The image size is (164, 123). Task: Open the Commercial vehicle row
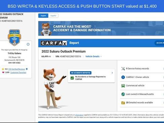tap(142, 86)
